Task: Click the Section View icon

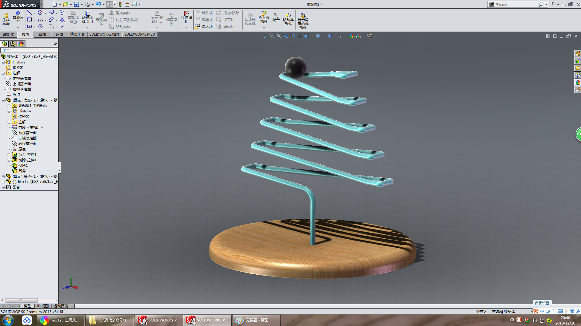Action: click(293, 36)
